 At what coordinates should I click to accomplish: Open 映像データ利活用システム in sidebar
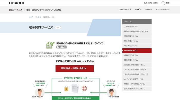[x=137, y=84]
